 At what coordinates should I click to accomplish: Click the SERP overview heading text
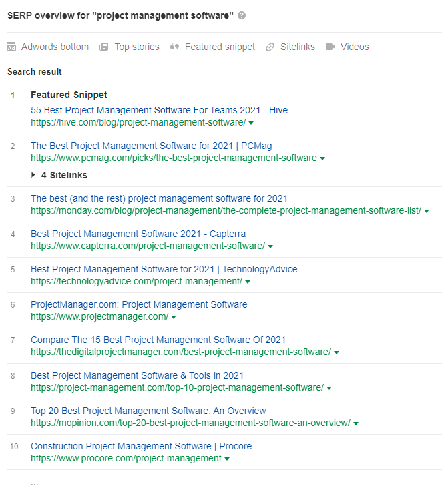(x=120, y=15)
